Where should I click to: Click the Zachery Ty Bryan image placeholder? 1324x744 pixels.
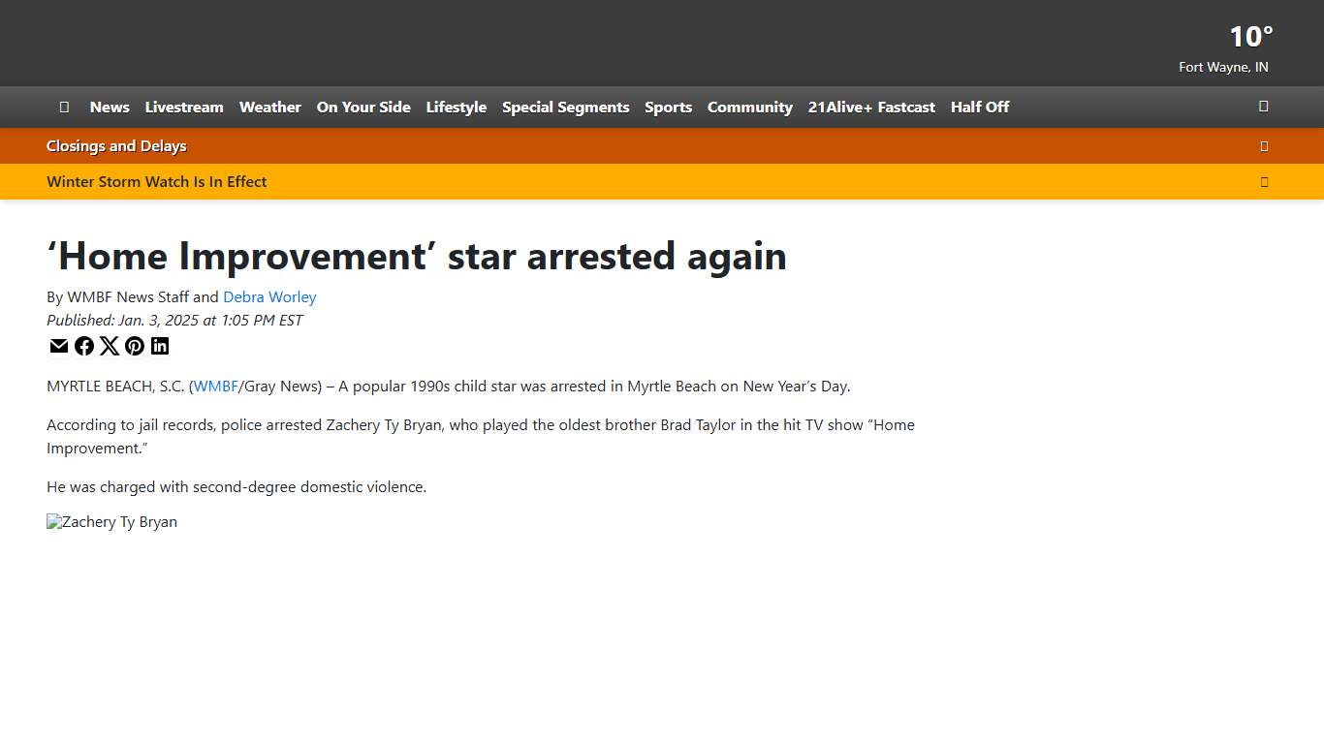click(111, 521)
